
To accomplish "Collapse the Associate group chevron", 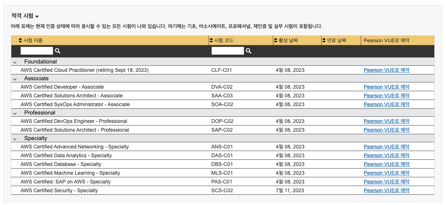I will pos(15,79).
